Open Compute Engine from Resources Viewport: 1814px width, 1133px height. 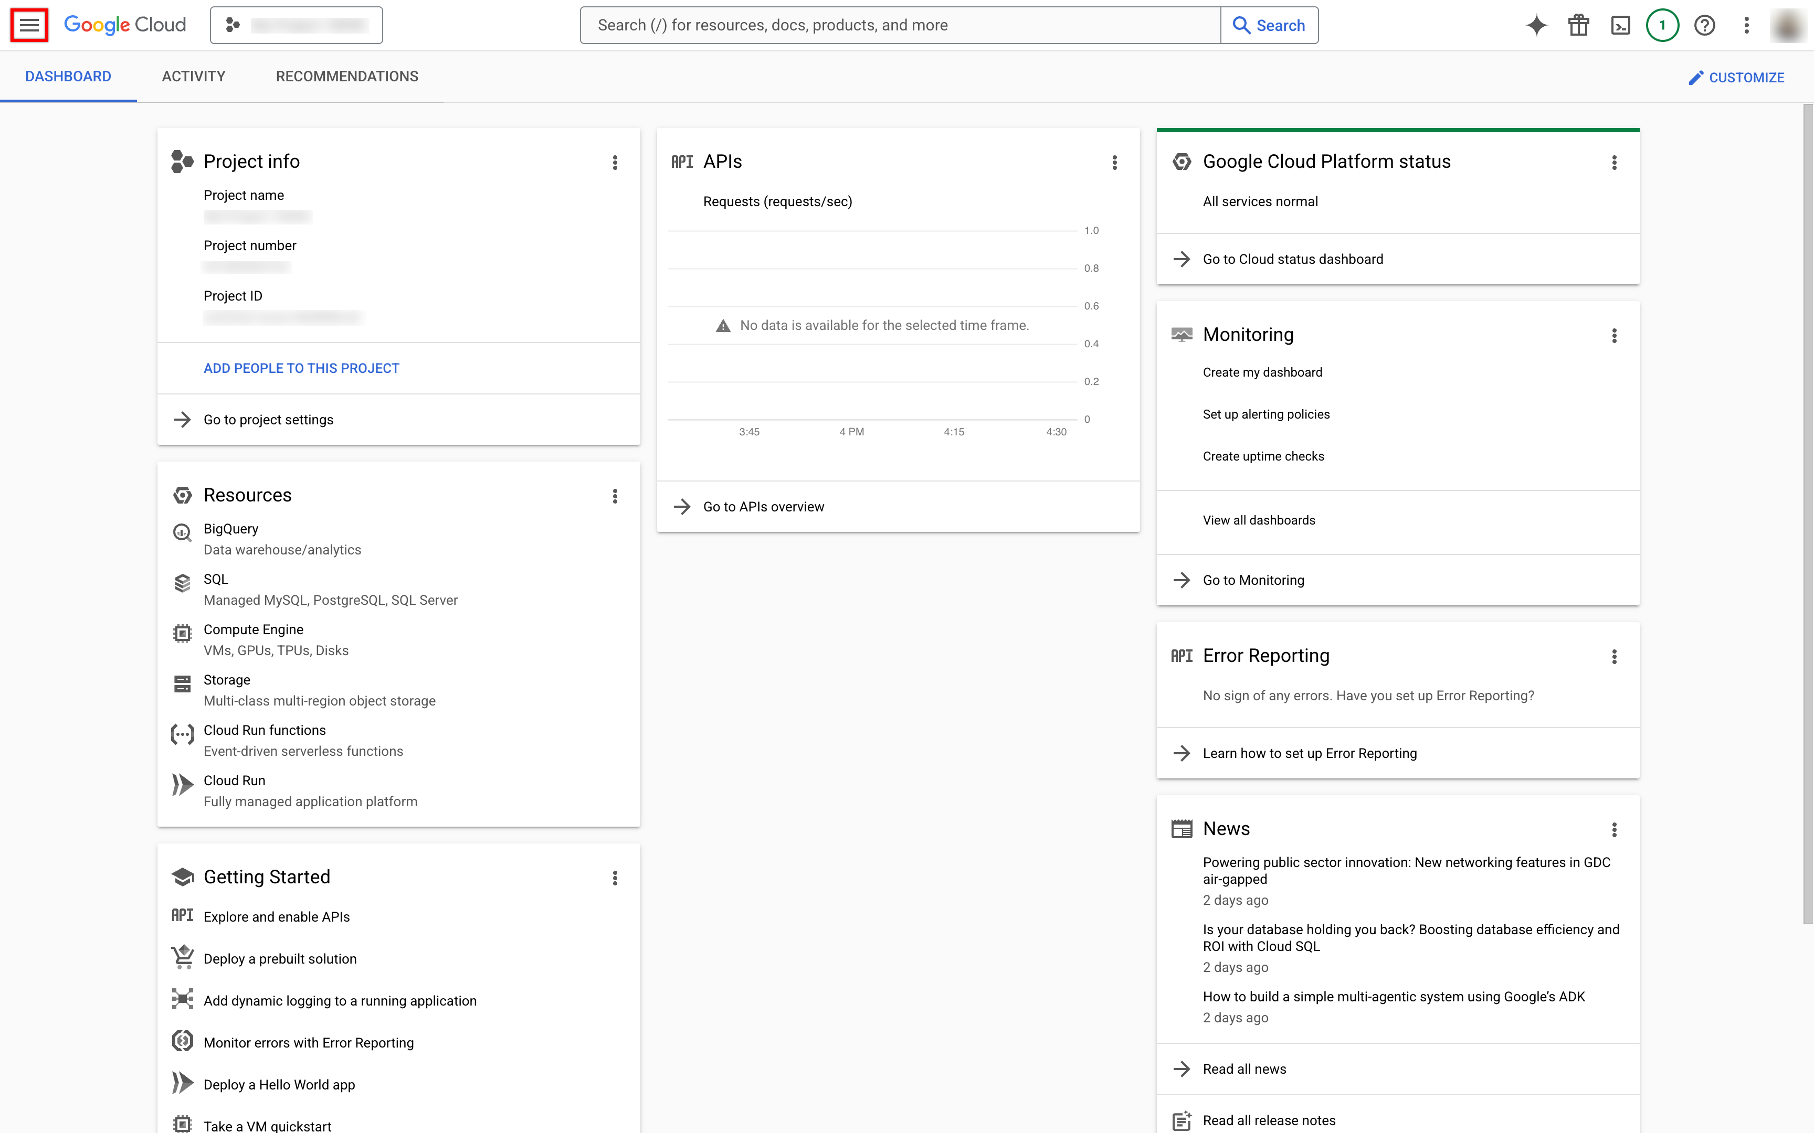pyautogui.click(x=254, y=629)
